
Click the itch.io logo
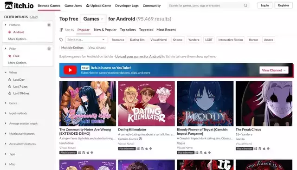(19, 6)
